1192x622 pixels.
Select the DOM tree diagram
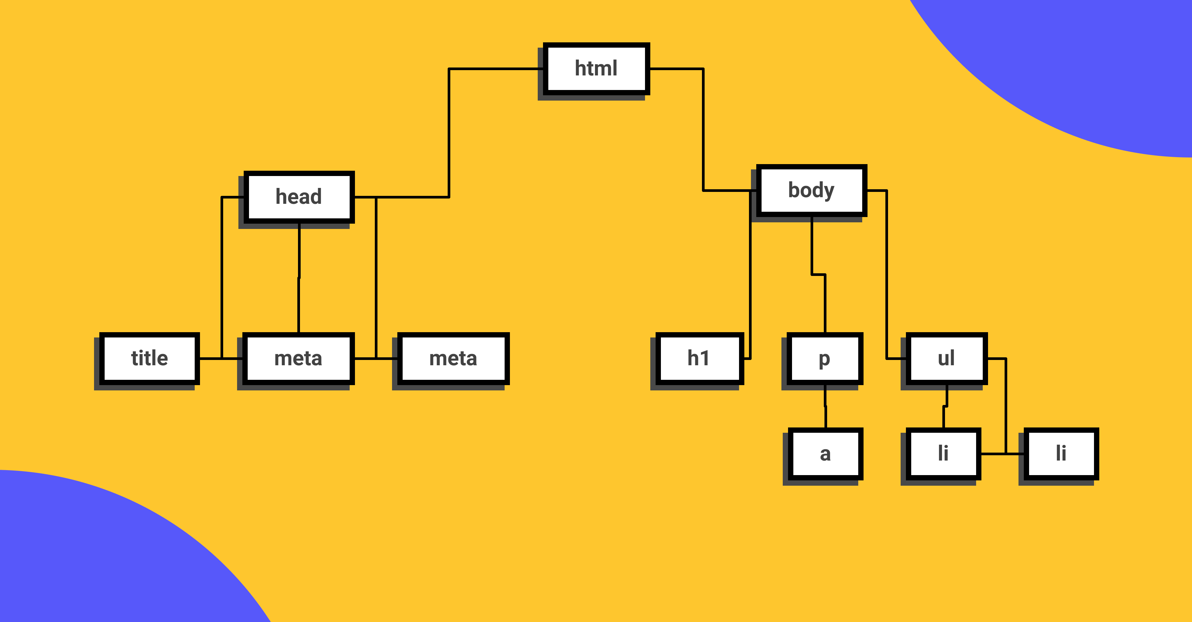click(x=596, y=311)
